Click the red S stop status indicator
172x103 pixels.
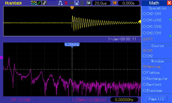point(66,3)
